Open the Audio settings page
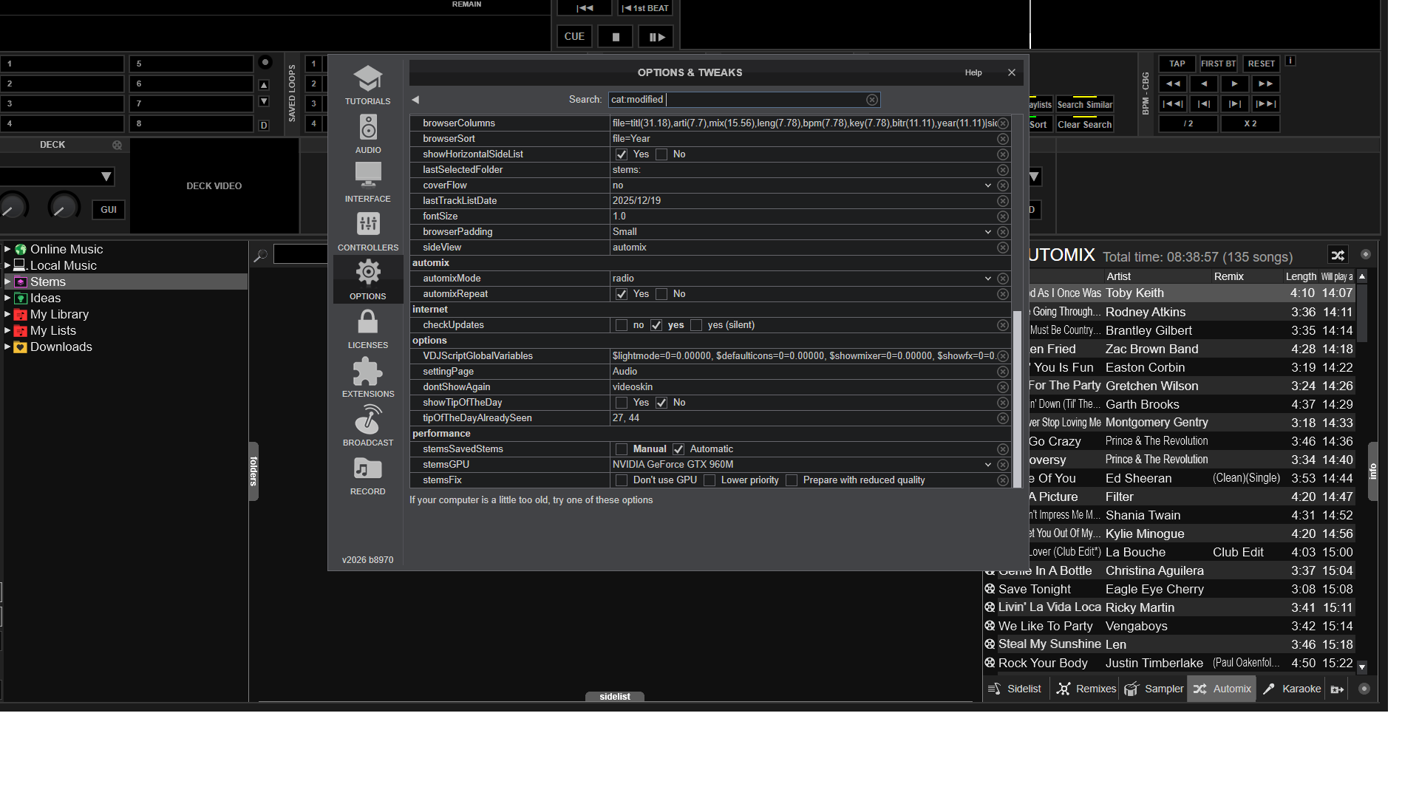The width and height of the screenshot is (1419, 798). pyautogui.click(x=367, y=134)
